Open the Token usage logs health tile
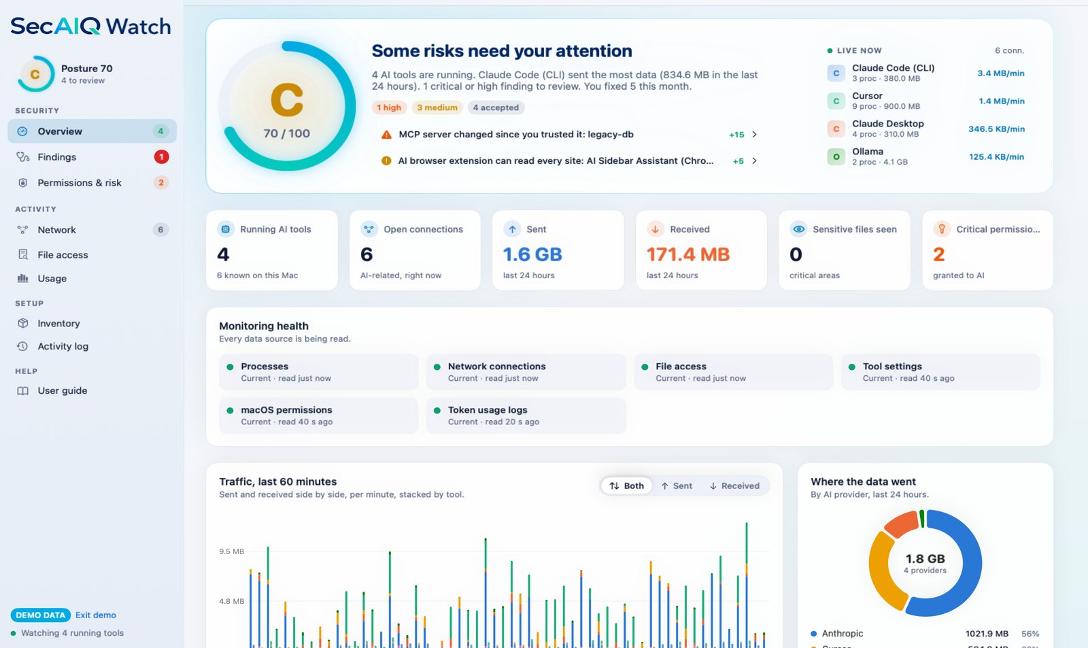The height and width of the screenshot is (648, 1088). [526, 415]
